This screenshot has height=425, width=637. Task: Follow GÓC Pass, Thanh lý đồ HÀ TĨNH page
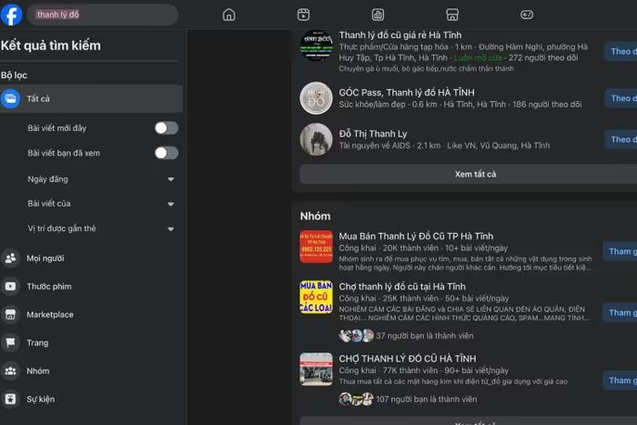coord(622,98)
